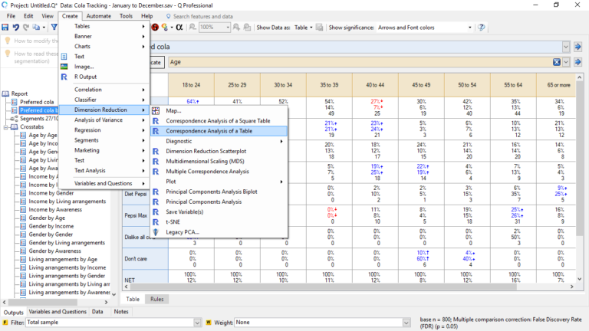Collapse the Crosstabs folder in the report tree
This screenshot has height=331, width=589.
[x=5, y=127]
